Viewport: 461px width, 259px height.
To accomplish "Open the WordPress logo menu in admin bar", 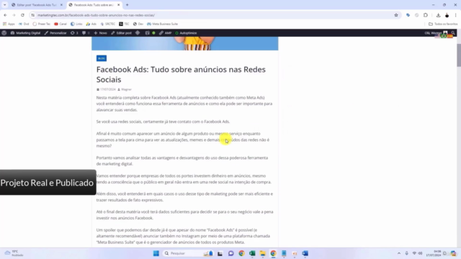I will click(4, 33).
